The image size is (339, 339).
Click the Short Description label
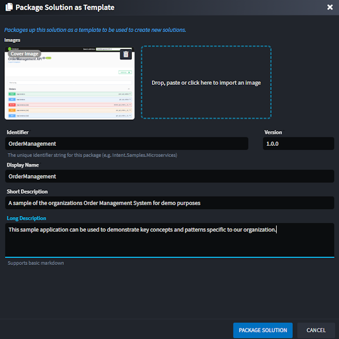[27, 192]
